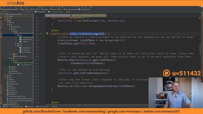This screenshot has height=114, width=203.
Task: Expand the .idea folder in tree
Action: tap(5, 18)
